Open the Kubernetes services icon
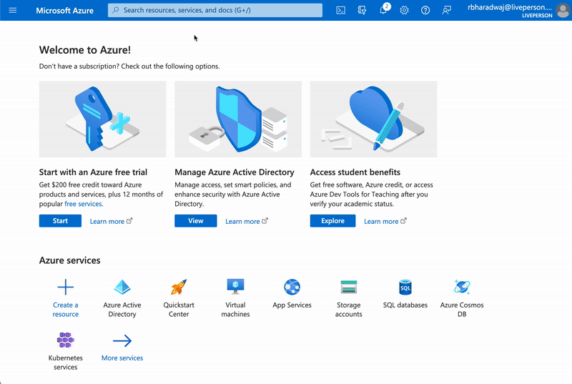Screen dimensions: 572x384 (x=66, y=340)
